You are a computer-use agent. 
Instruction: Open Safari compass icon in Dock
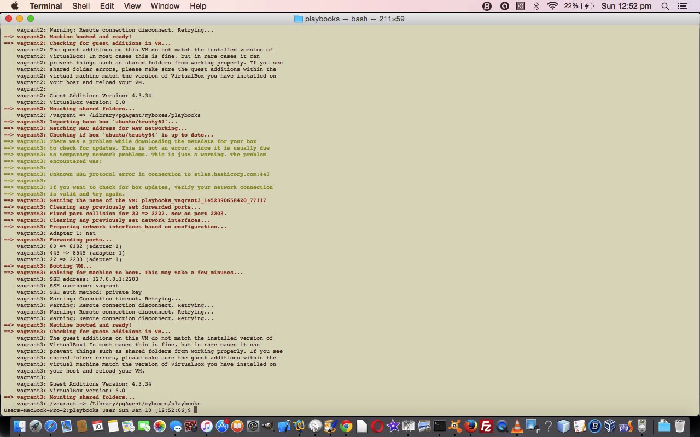(x=51, y=426)
